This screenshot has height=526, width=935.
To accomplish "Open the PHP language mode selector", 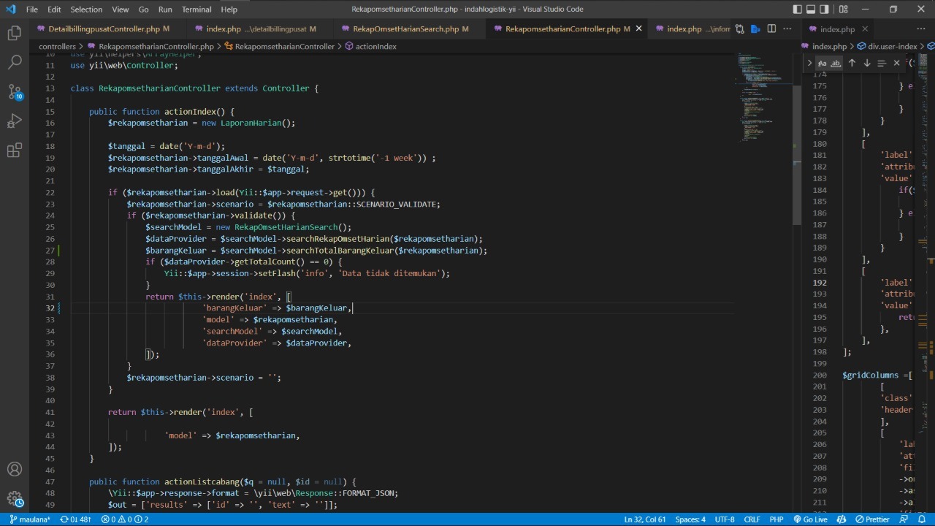I will [776, 519].
